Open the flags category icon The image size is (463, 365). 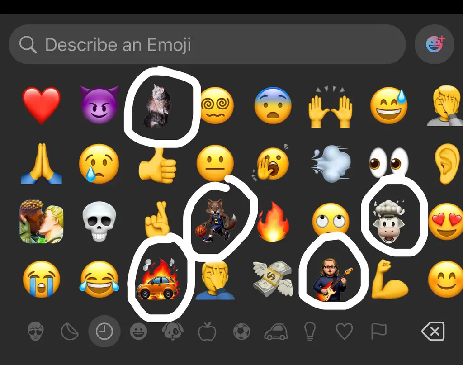tap(378, 332)
